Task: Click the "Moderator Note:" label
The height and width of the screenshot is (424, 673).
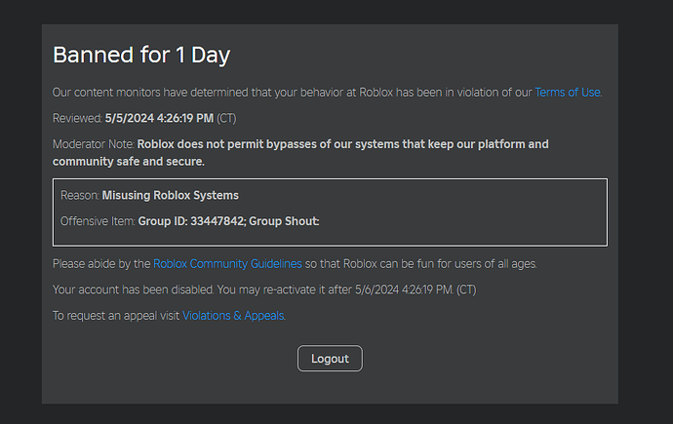Action: pos(94,144)
